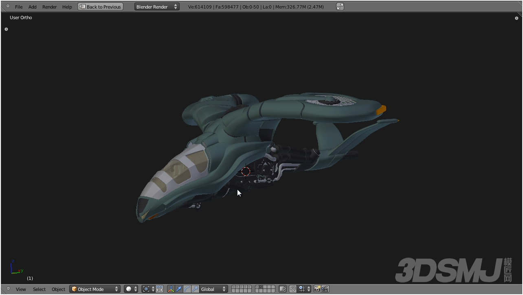Image resolution: width=523 pixels, height=295 pixels.
Task: Open the Global transform orientation dropdown
Action: tap(213, 289)
